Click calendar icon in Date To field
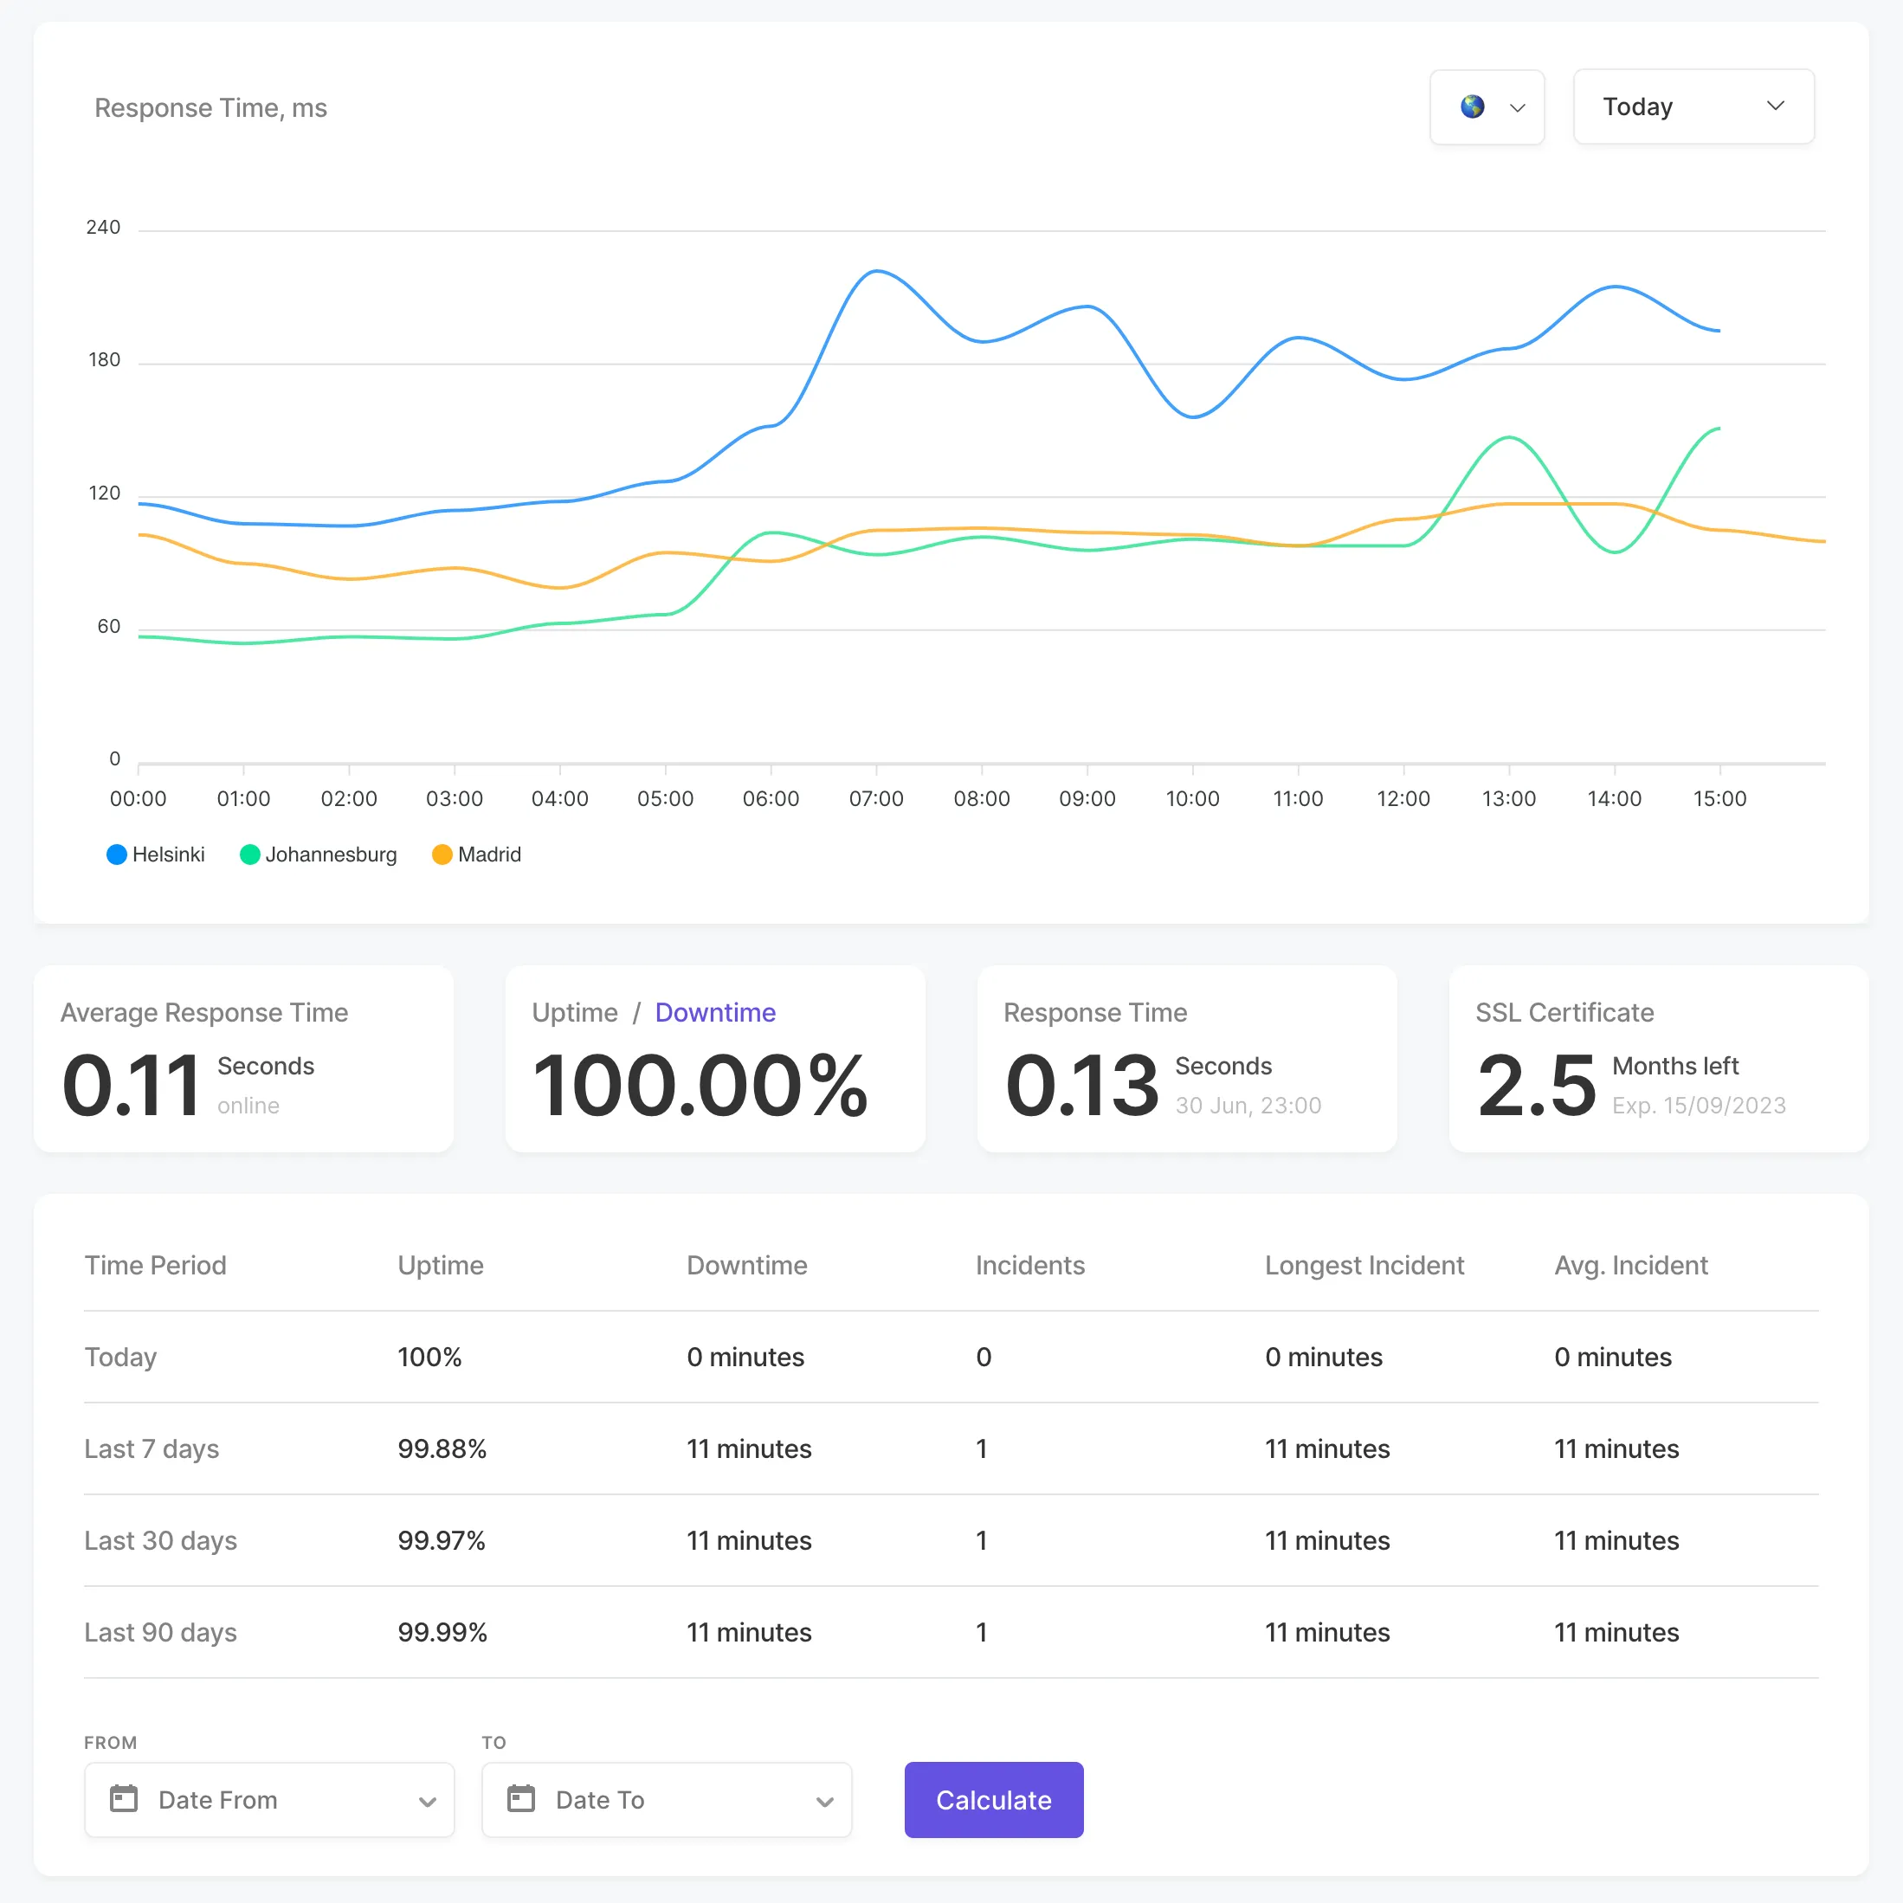Viewport: 1903px width, 1903px height. point(521,1798)
